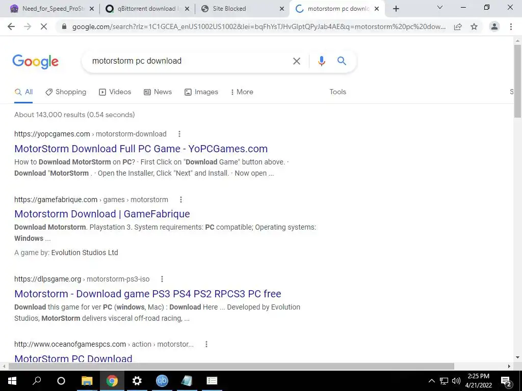This screenshot has height=391, width=522.
Task: Open qBittorrent from taskbar
Action: click(162, 381)
